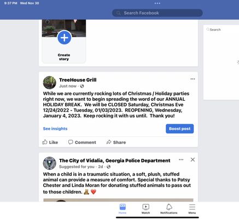Share the TreeHouse Grill post

tap(116, 142)
